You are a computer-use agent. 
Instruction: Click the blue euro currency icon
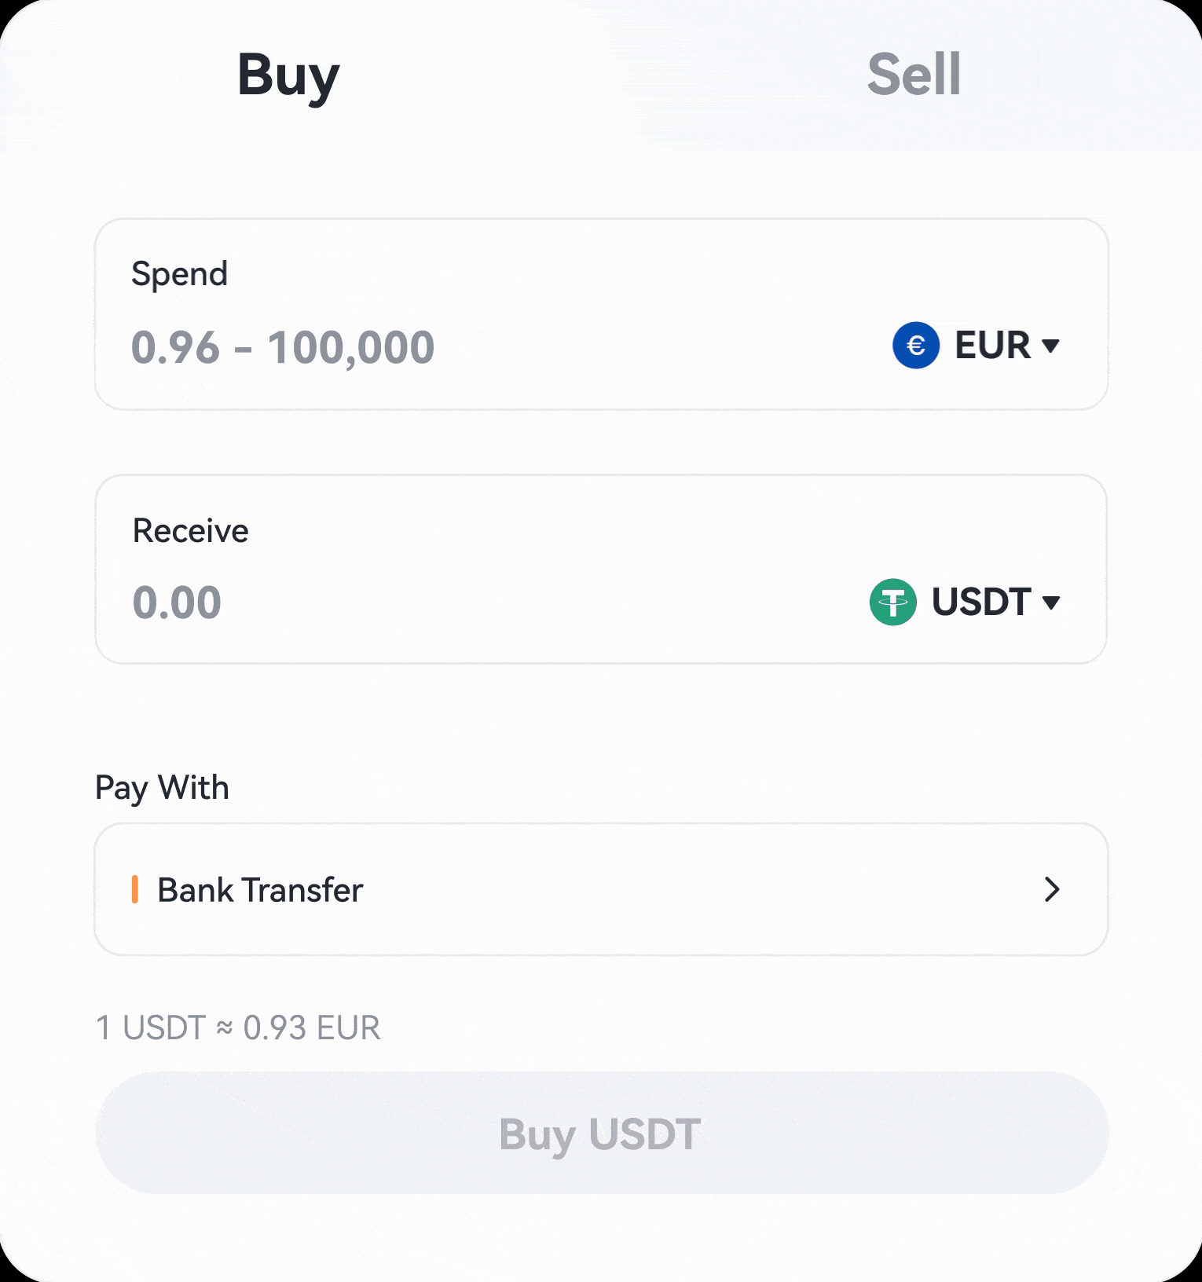point(916,346)
